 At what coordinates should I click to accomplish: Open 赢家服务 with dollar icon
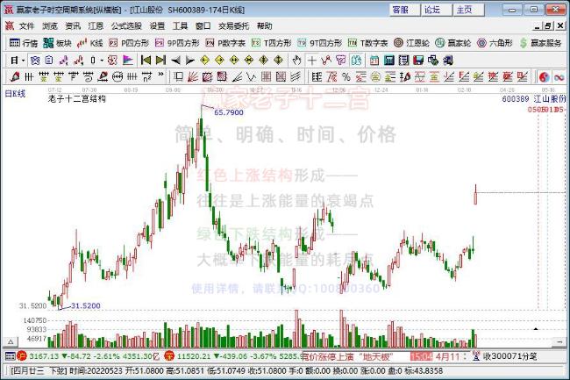(x=540, y=43)
